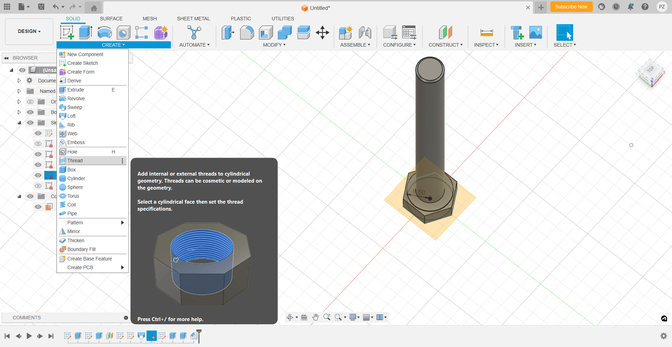Hide the Sketches folder using eye icon

click(30, 123)
